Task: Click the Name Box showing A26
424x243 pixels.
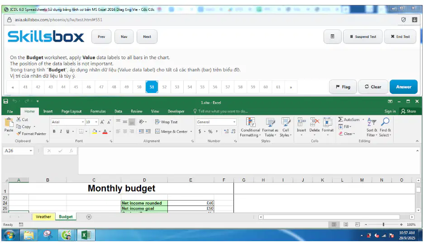Action: click(x=18, y=151)
